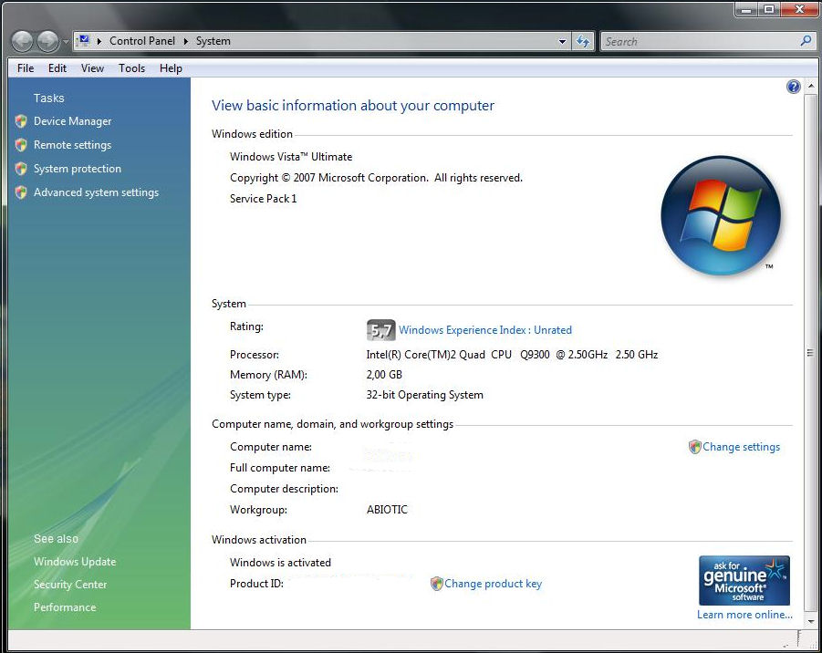Click the Refresh button beside address bar
Image resolution: width=822 pixels, height=653 pixels.
(x=582, y=41)
